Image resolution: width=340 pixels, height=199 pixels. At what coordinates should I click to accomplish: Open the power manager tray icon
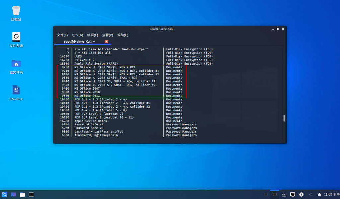click(x=301, y=194)
